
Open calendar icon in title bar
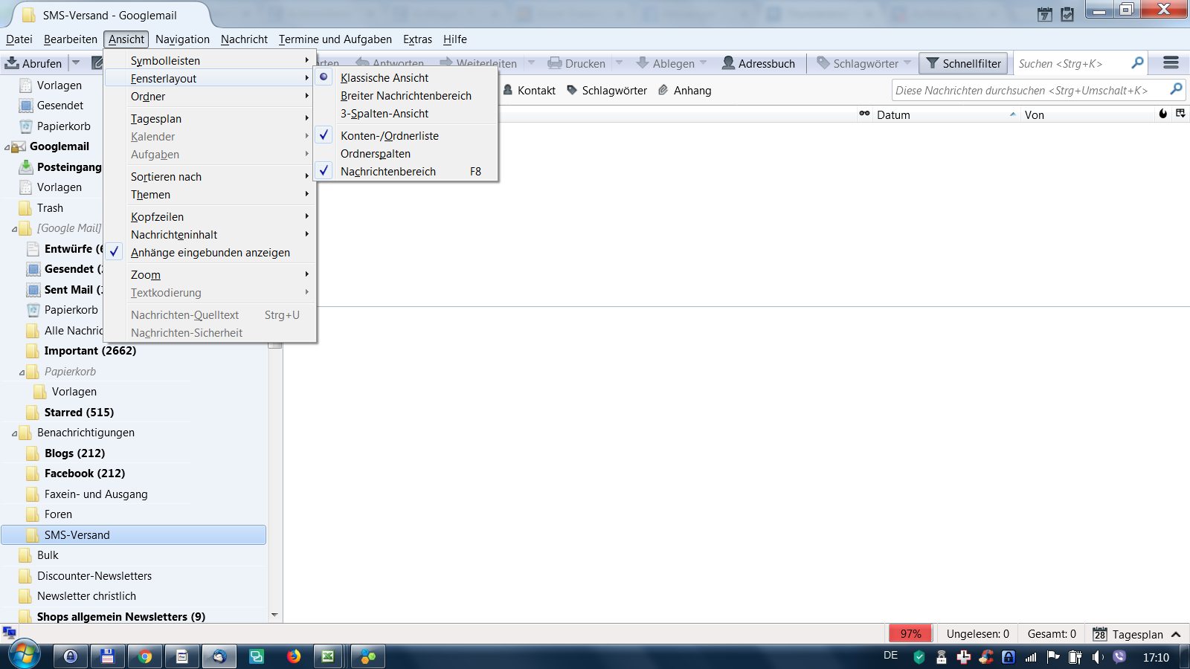coord(1045,14)
